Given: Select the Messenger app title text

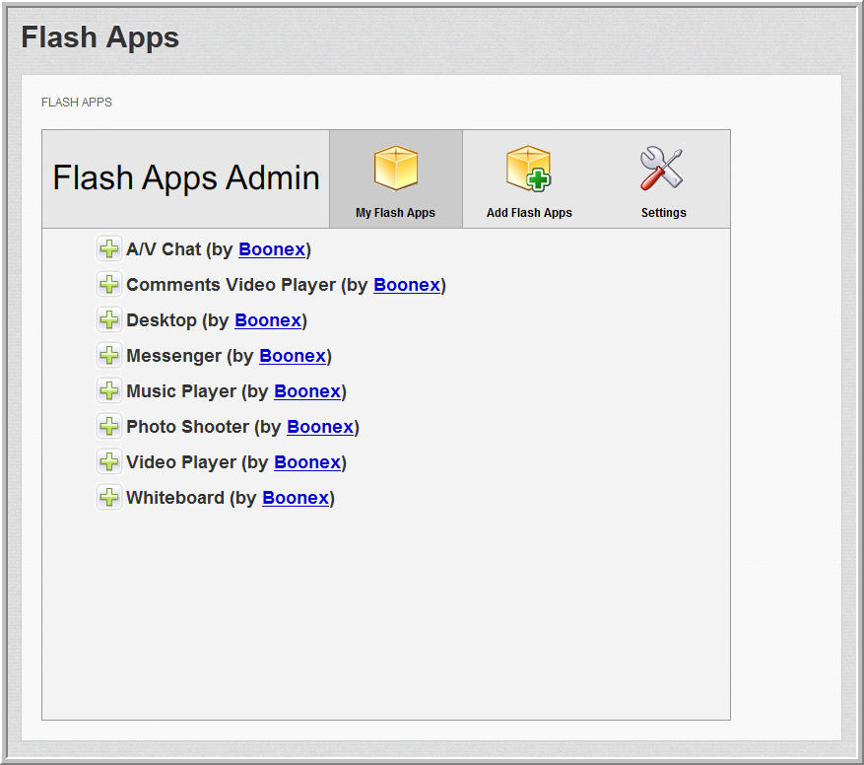Looking at the screenshot, I should (174, 356).
